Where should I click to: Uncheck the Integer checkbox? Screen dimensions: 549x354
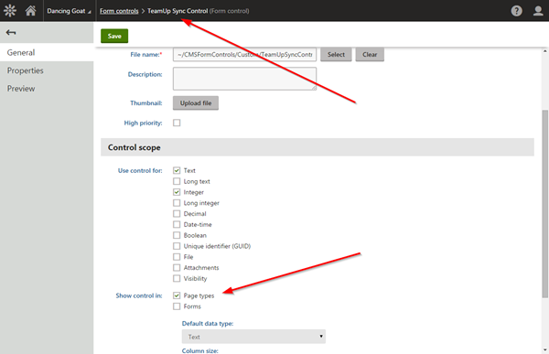pyautogui.click(x=177, y=192)
